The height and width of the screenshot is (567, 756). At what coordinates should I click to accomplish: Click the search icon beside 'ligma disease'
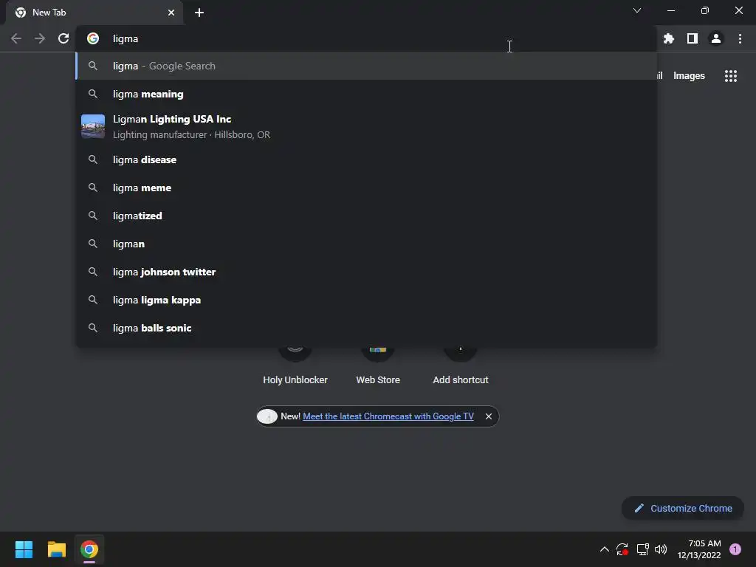click(93, 159)
